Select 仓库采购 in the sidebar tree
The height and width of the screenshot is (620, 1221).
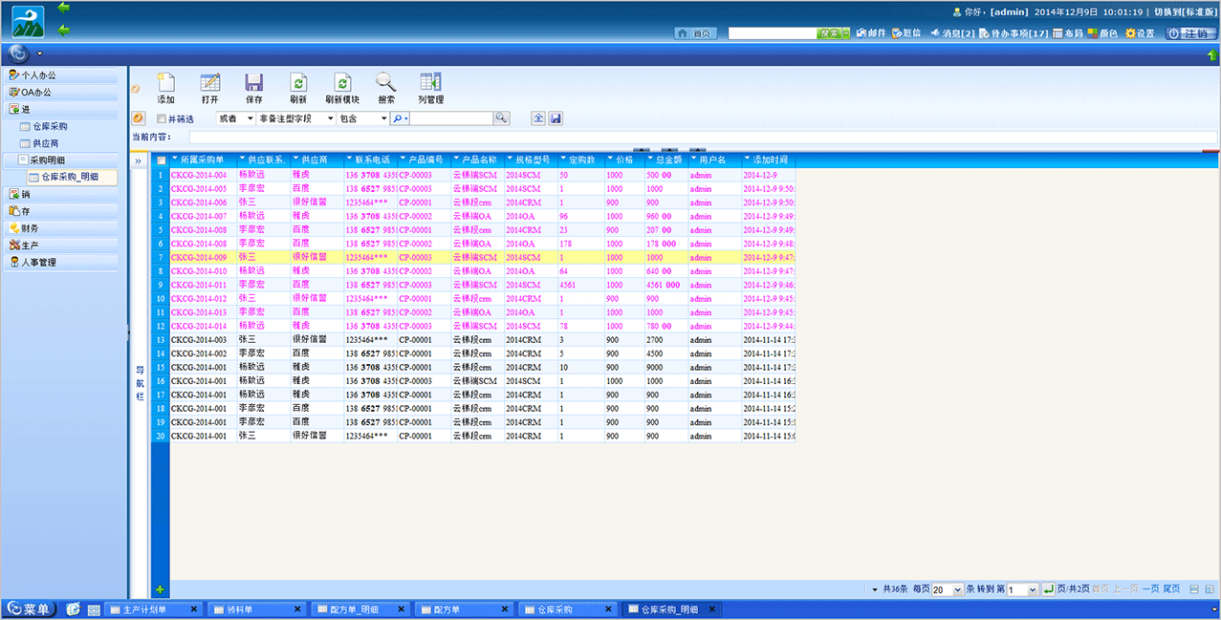tap(49, 126)
